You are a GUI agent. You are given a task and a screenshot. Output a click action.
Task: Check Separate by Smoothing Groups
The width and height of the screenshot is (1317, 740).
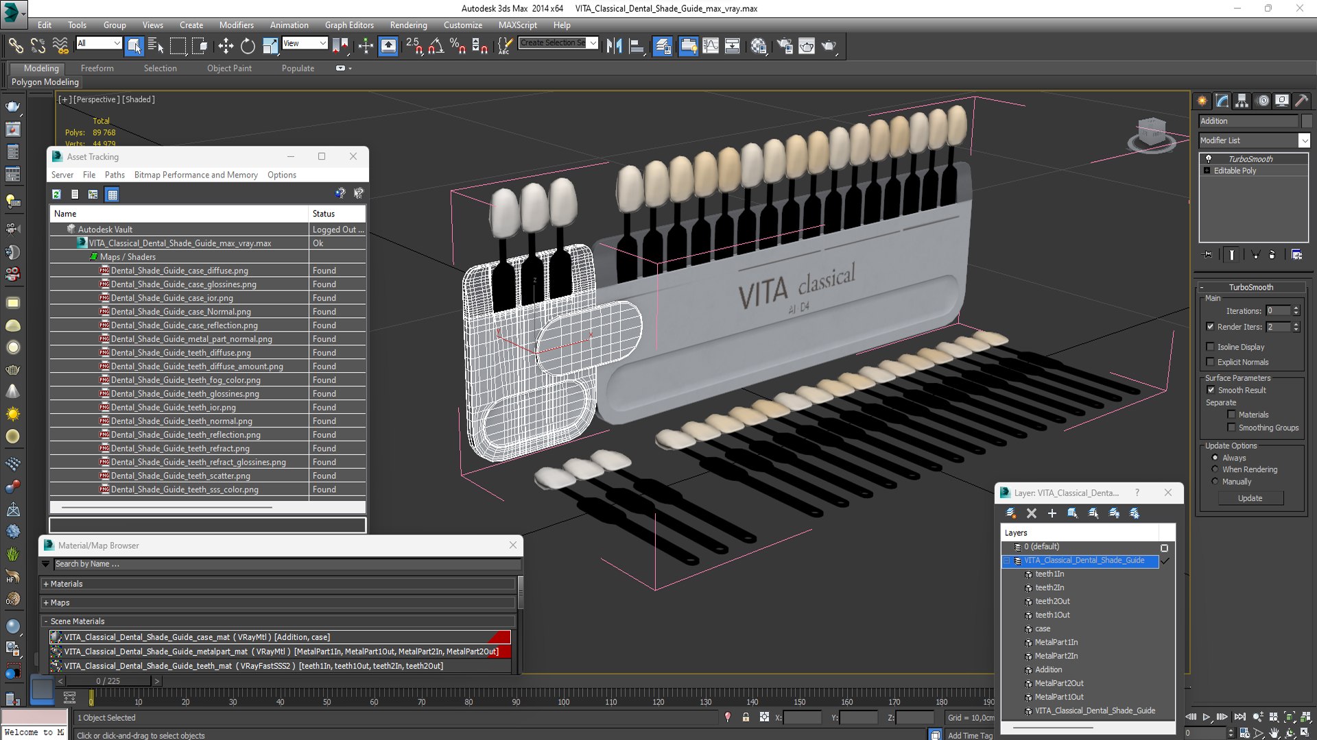coord(1231,428)
